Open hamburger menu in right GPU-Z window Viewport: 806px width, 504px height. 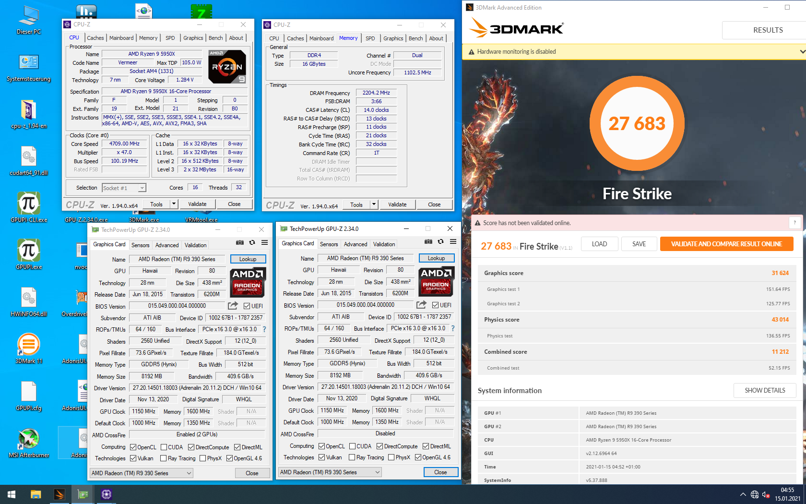click(453, 241)
